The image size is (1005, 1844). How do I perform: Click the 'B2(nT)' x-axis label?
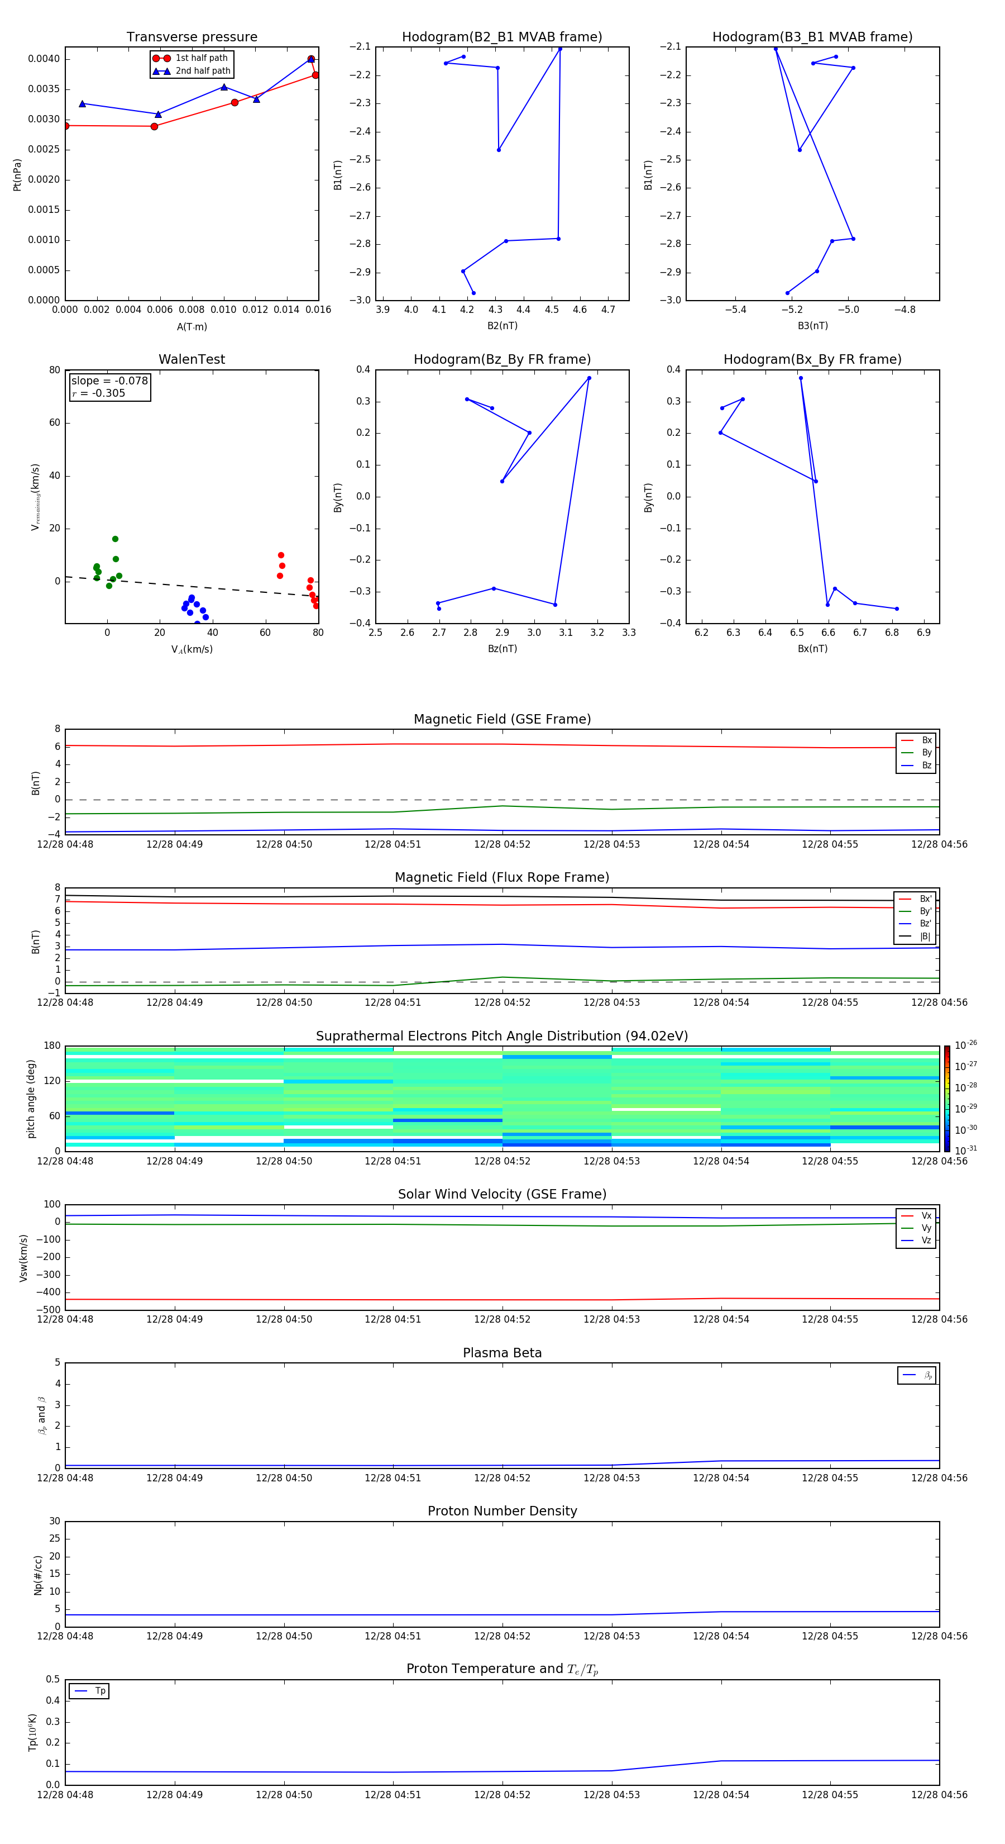[x=502, y=326]
